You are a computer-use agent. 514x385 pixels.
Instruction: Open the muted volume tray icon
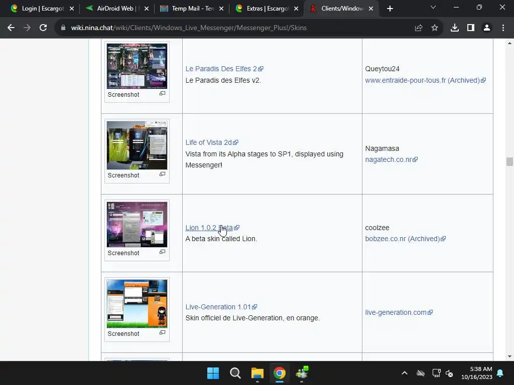pyautogui.click(x=449, y=373)
